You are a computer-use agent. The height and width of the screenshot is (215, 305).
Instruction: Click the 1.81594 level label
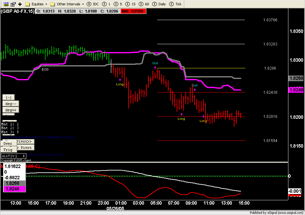click(x=270, y=141)
